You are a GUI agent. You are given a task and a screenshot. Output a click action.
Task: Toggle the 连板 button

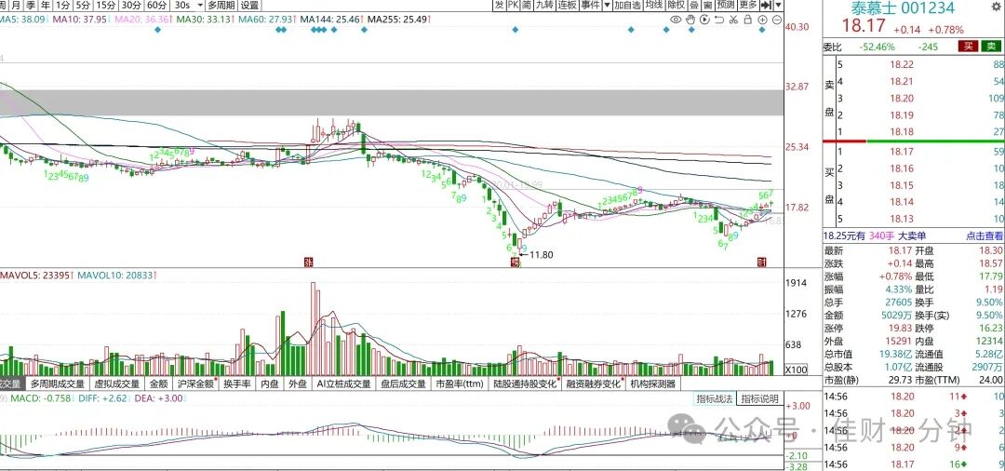(568, 6)
